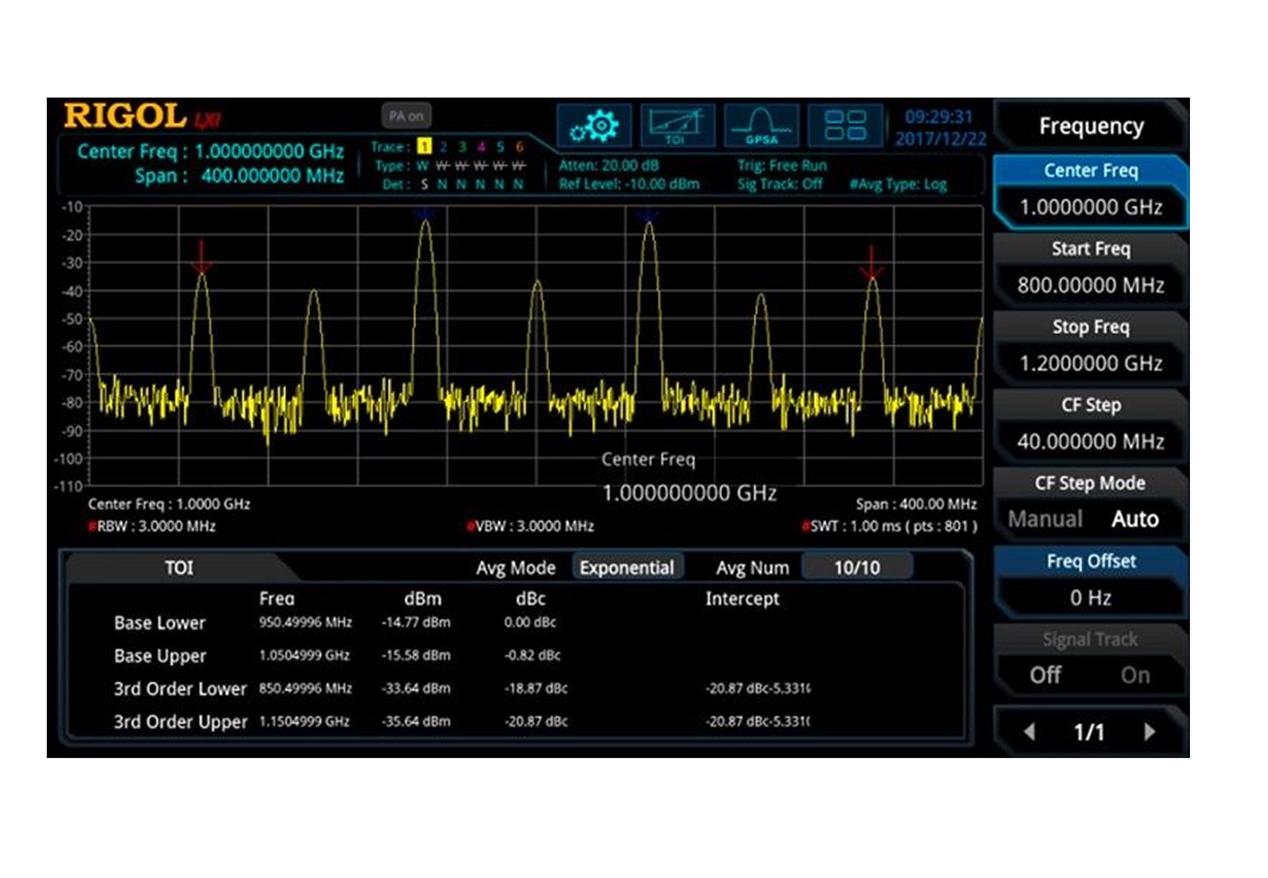Set CF Step Mode to Auto
The image size is (1268, 878).
point(1135,519)
